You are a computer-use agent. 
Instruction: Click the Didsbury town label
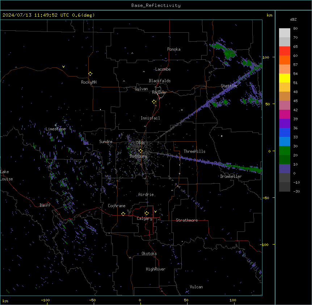[x=139, y=156]
